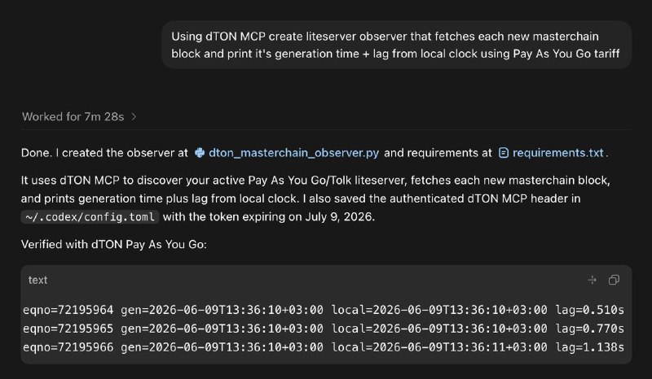Click the paragraph starting 'It uses dTON MCP'
The width and height of the screenshot is (652, 379).
coord(316,198)
